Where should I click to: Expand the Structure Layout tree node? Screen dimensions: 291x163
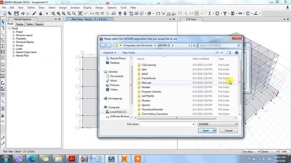13,35
